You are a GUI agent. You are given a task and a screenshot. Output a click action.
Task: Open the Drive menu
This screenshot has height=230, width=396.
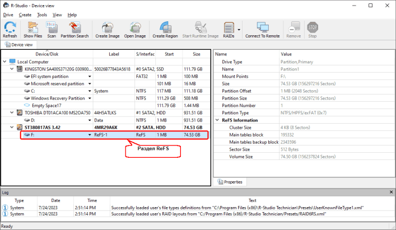point(8,15)
